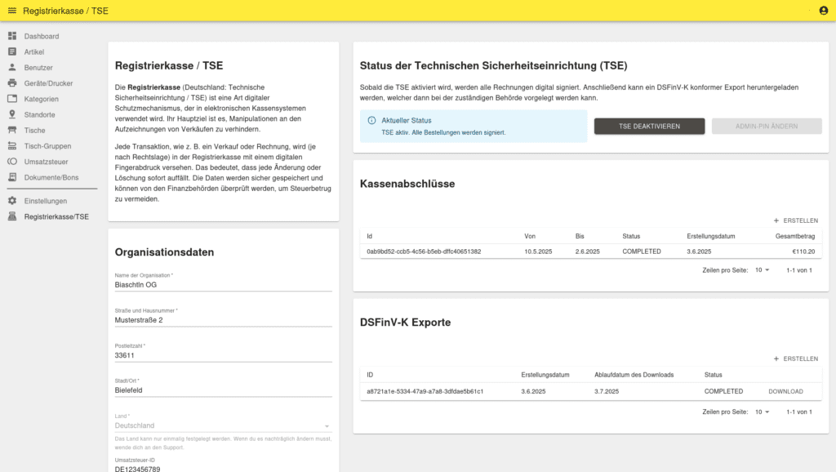Toggle the sidebar with the hamburger icon
Viewport: 836px width, 472px height.
[11, 11]
